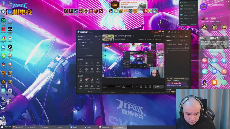Open the gear settings icon in the streaming app
The image size is (230, 129).
(x=150, y=86)
